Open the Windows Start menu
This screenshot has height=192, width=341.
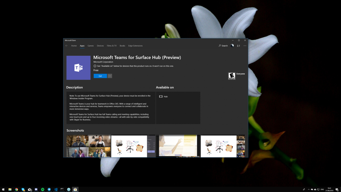pos(3,189)
